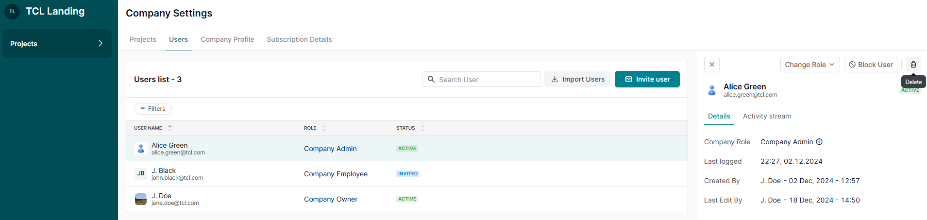The height and width of the screenshot is (220, 927).
Task: Click the INVITED status badge
Action: coord(408,174)
